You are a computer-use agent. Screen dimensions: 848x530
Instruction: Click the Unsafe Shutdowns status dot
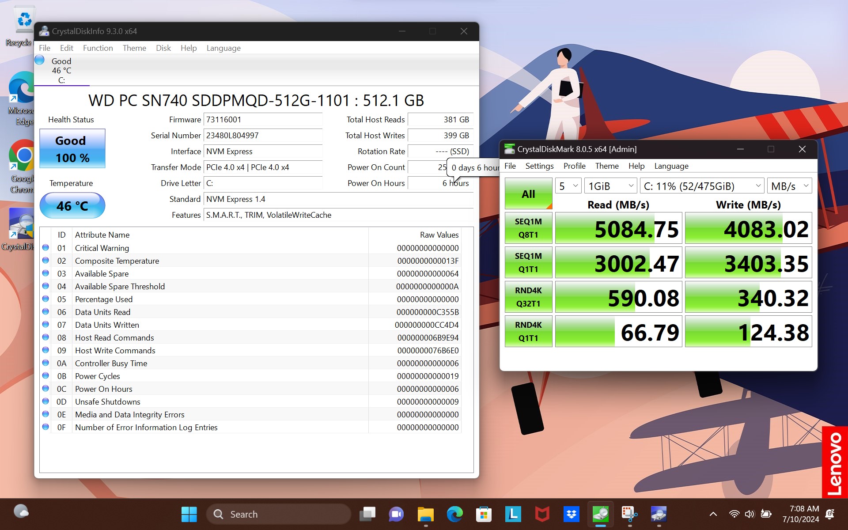(x=45, y=401)
